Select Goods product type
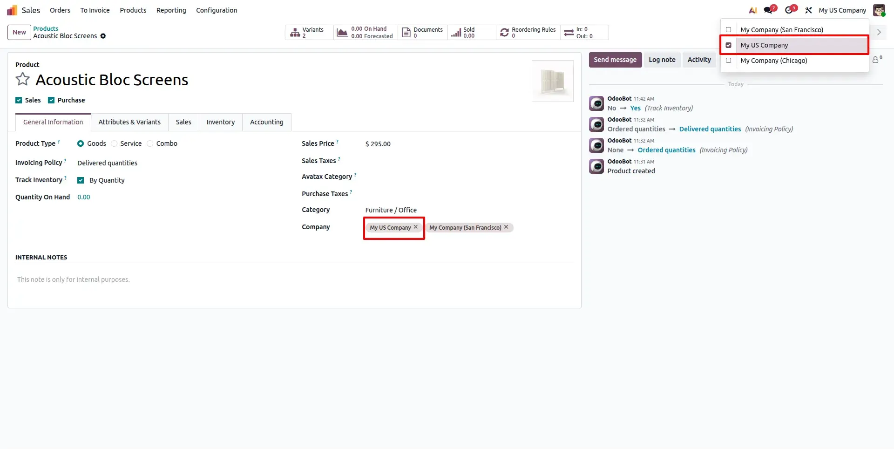This screenshot has width=894, height=450. (x=81, y=143)
